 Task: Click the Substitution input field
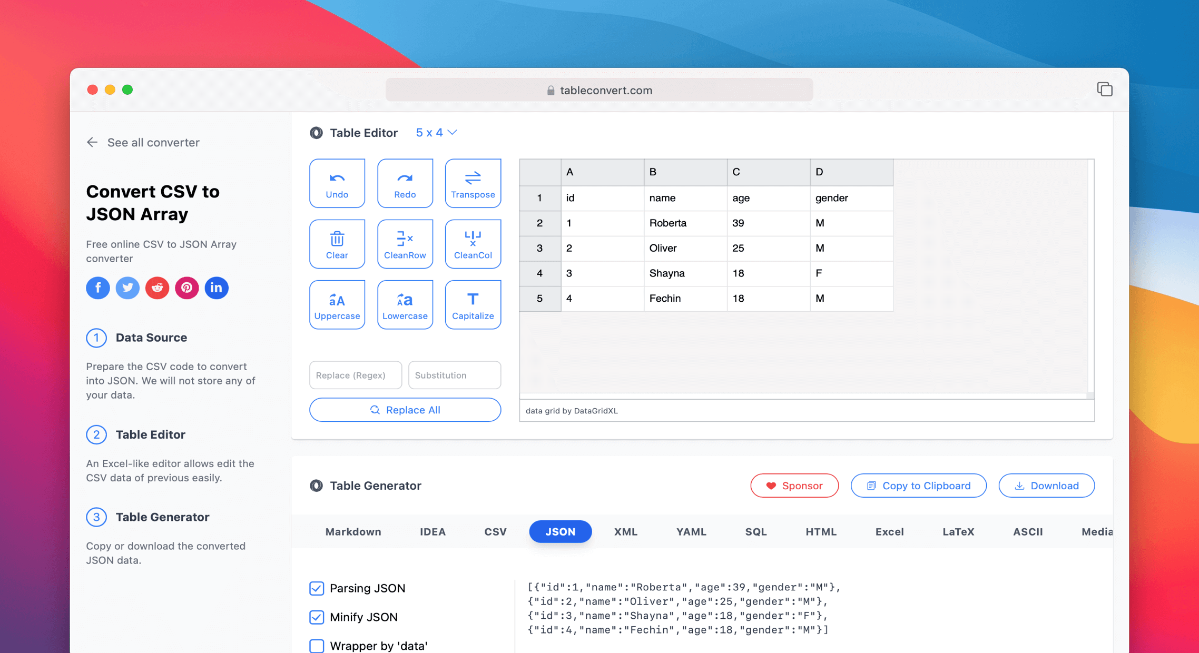click(454, 375)
